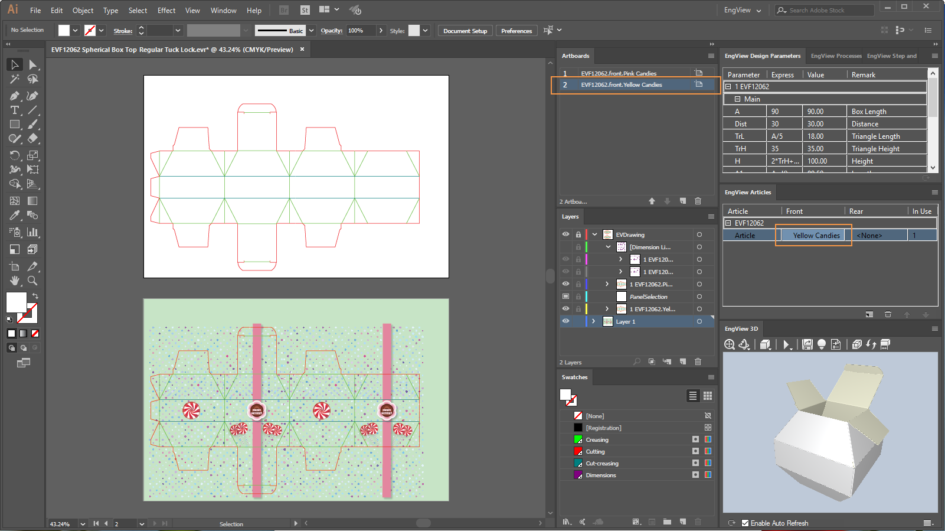Viewport: 945px width, 531px height.
Task: Switch to the EngView Processes tab
Action: [x=836, y=56]
